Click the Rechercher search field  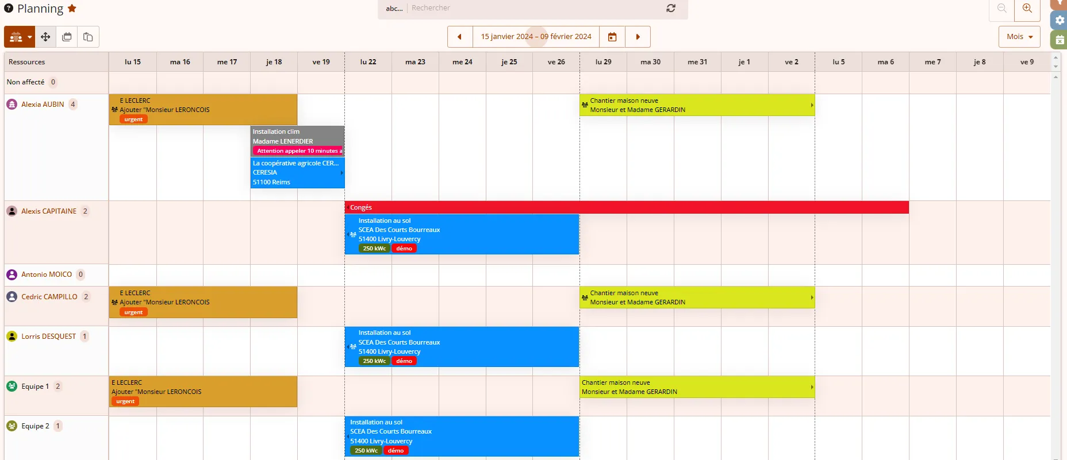click(535, 8)
